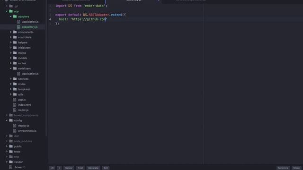Open application.js under the adapters folder

30,22
